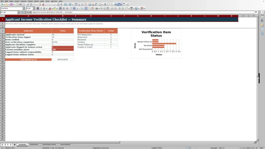Click the Print icon in toolbar
The height and width of the screenshot is (149, 265).
(20, 4)
